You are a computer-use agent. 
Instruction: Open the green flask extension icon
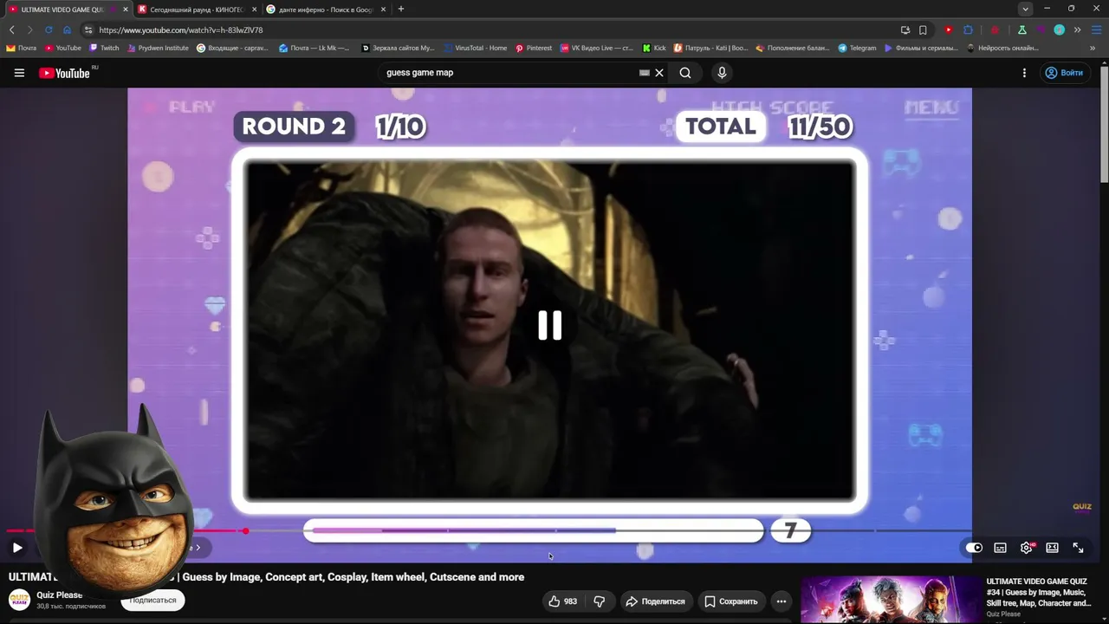(1022, 29)
